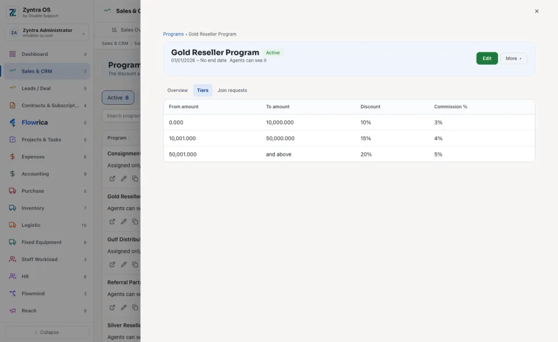Screen dimensions: 558x342
Task: Open Dashboard icon in sidebar
Action: pos(12,54)
